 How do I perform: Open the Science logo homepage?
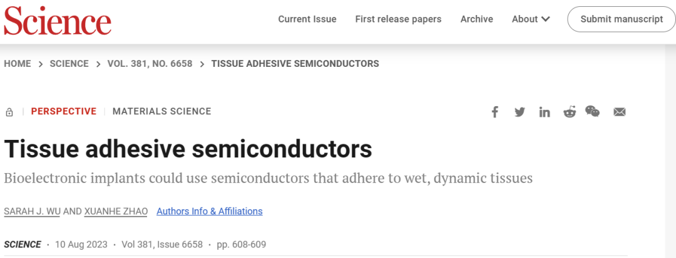pos(58,21)
